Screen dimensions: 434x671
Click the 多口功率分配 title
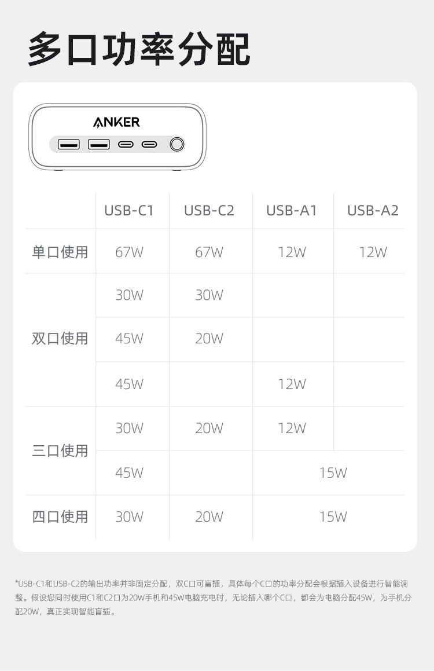tap(139, 50)
